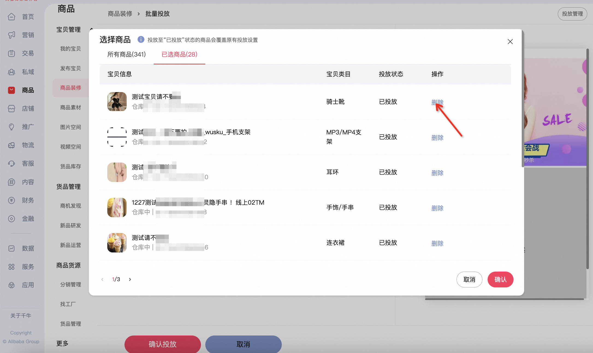Viewport: 593px width, 353px height.
Task: Open the 店铺 shop icon
Action: point(11,108)
